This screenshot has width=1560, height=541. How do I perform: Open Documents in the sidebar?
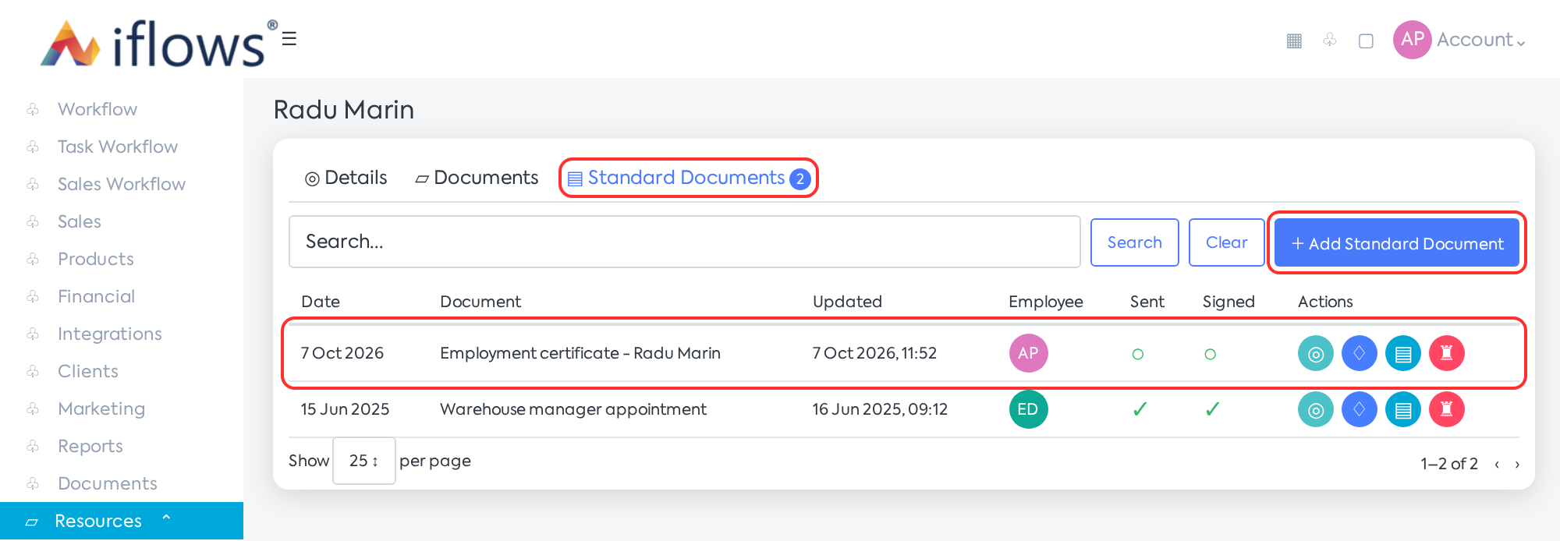(108, 483)
